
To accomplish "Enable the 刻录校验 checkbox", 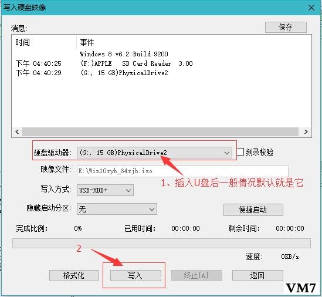I will (240, 152).
